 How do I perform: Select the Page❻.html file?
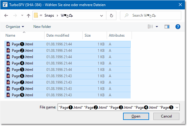(x=22, y=76)
